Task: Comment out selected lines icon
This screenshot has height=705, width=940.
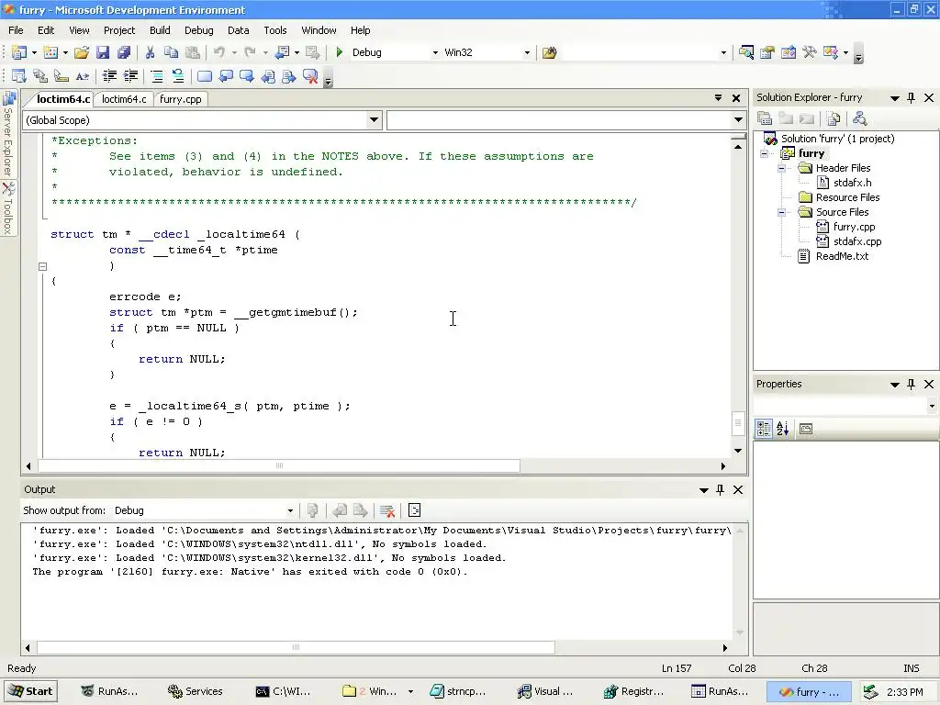Action: point(156,76)
